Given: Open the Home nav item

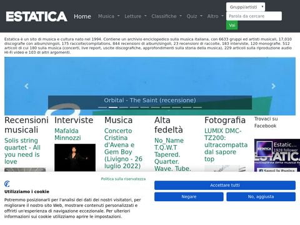Looking at the screenshot, I should (82, 16).
